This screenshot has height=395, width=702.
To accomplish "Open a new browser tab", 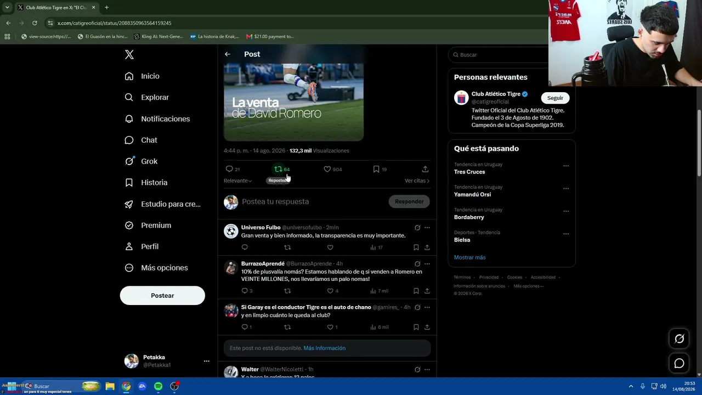I will pyautogui.click(x=106, y=8).
